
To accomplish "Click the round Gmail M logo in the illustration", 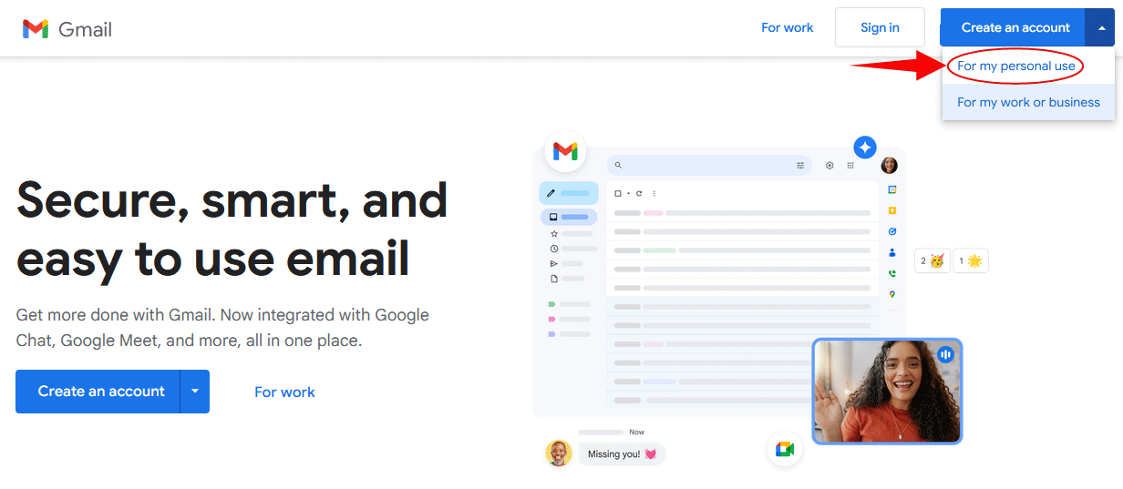I will [x=565, y=151].
